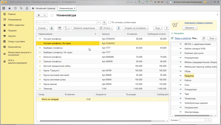Viewport: 221px width, 125px height.
Task: Uncheck the Виды и свойства checkbox
Action: point(172,38)
